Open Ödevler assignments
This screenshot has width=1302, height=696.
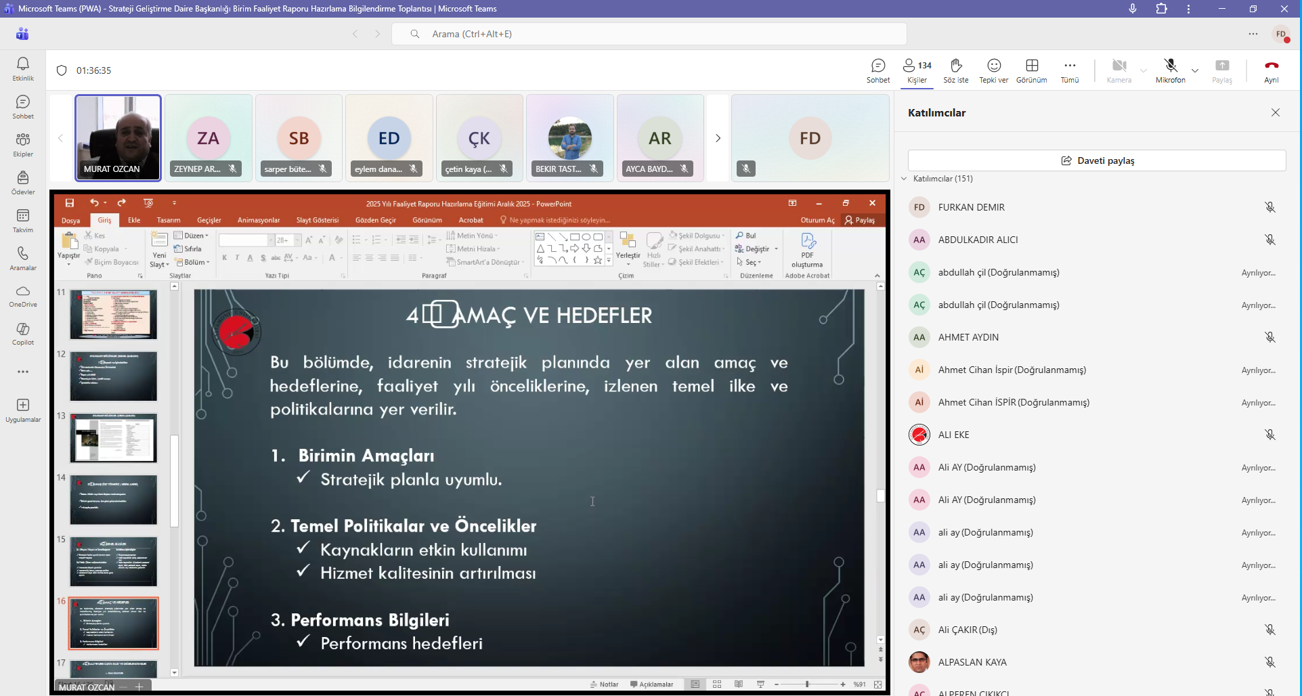tap(23, 183)
